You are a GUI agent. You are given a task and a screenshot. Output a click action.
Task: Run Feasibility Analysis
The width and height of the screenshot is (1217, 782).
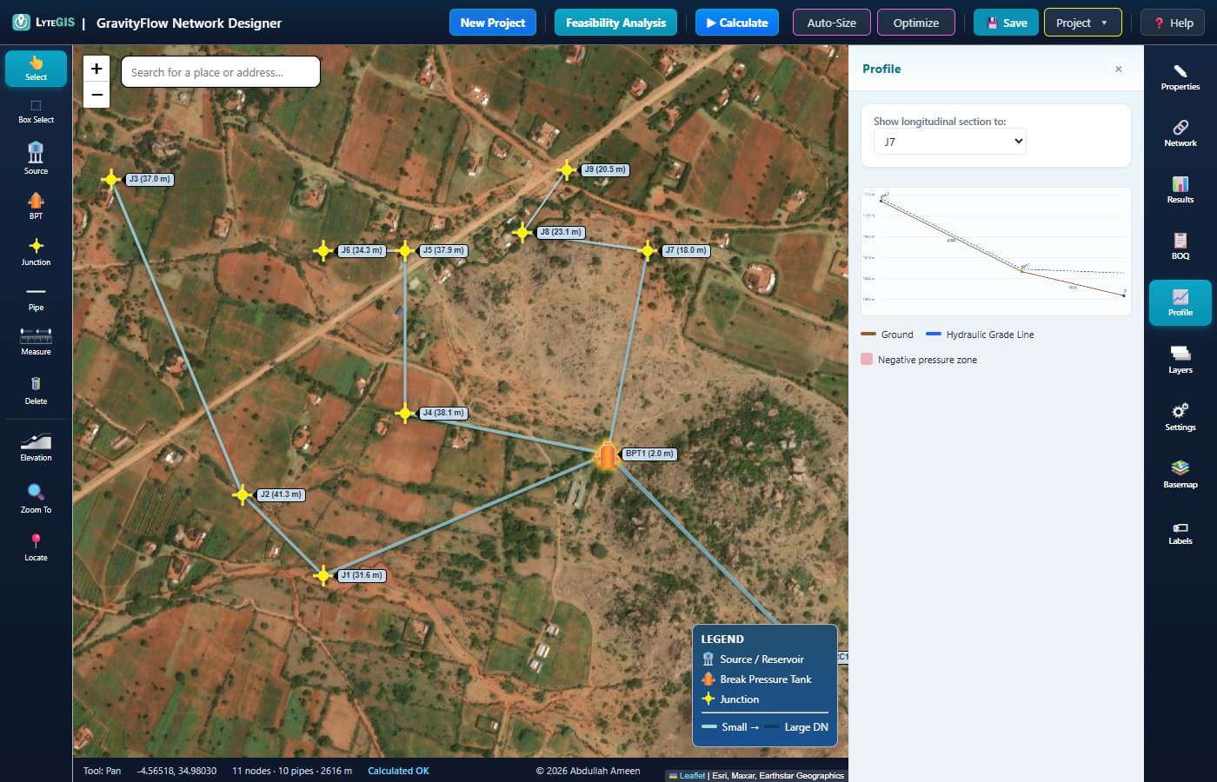click(615, 23)
